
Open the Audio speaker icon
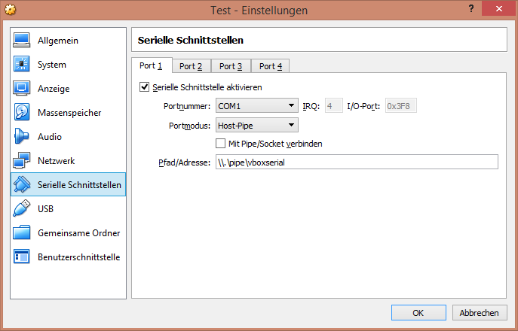21,137
